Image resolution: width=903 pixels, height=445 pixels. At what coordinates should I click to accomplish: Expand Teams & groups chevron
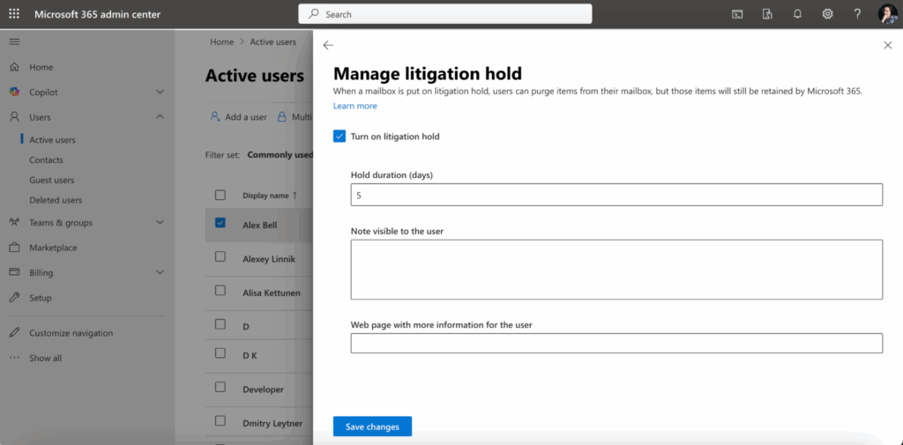pos(160,222)
